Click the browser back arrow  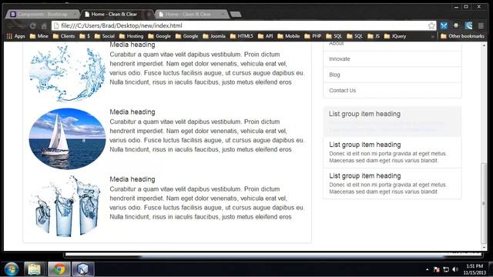[10, 26]
